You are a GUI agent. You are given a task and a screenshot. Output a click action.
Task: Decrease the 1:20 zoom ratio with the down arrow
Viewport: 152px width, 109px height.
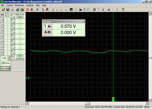9,59
